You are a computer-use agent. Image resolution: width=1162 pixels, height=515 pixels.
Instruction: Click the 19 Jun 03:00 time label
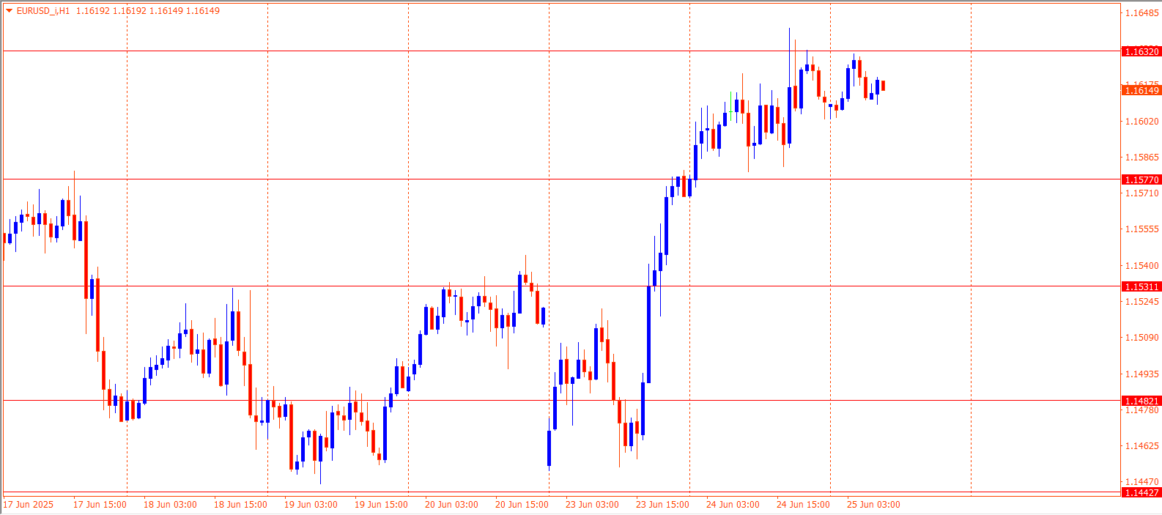(311, 505)
